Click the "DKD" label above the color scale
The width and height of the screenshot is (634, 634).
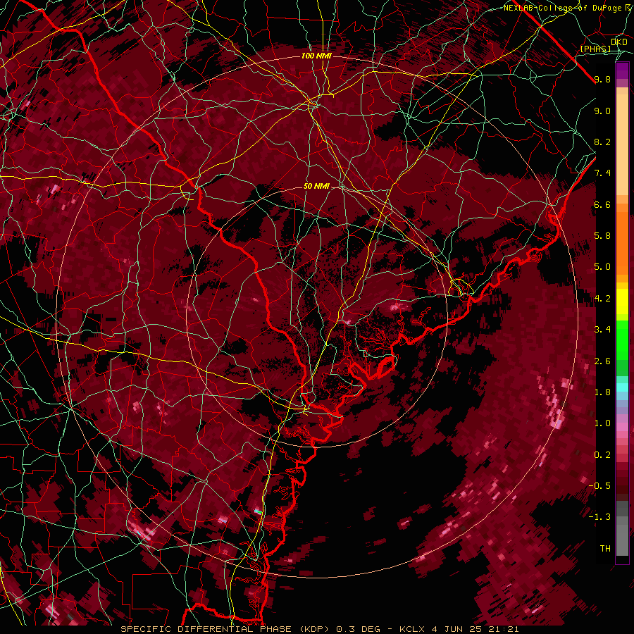tap(619, 42)
